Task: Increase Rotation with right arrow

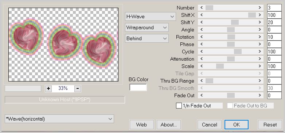Action: (x=260, y=37)
